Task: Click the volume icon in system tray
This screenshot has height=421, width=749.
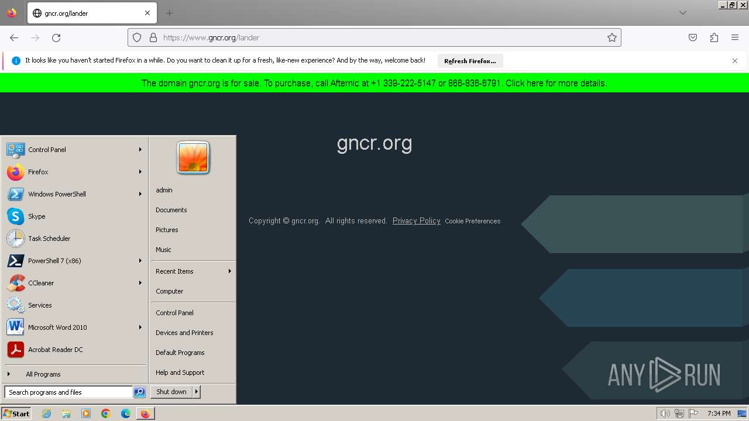Action: pyautogui.click(x=665, y=413)
